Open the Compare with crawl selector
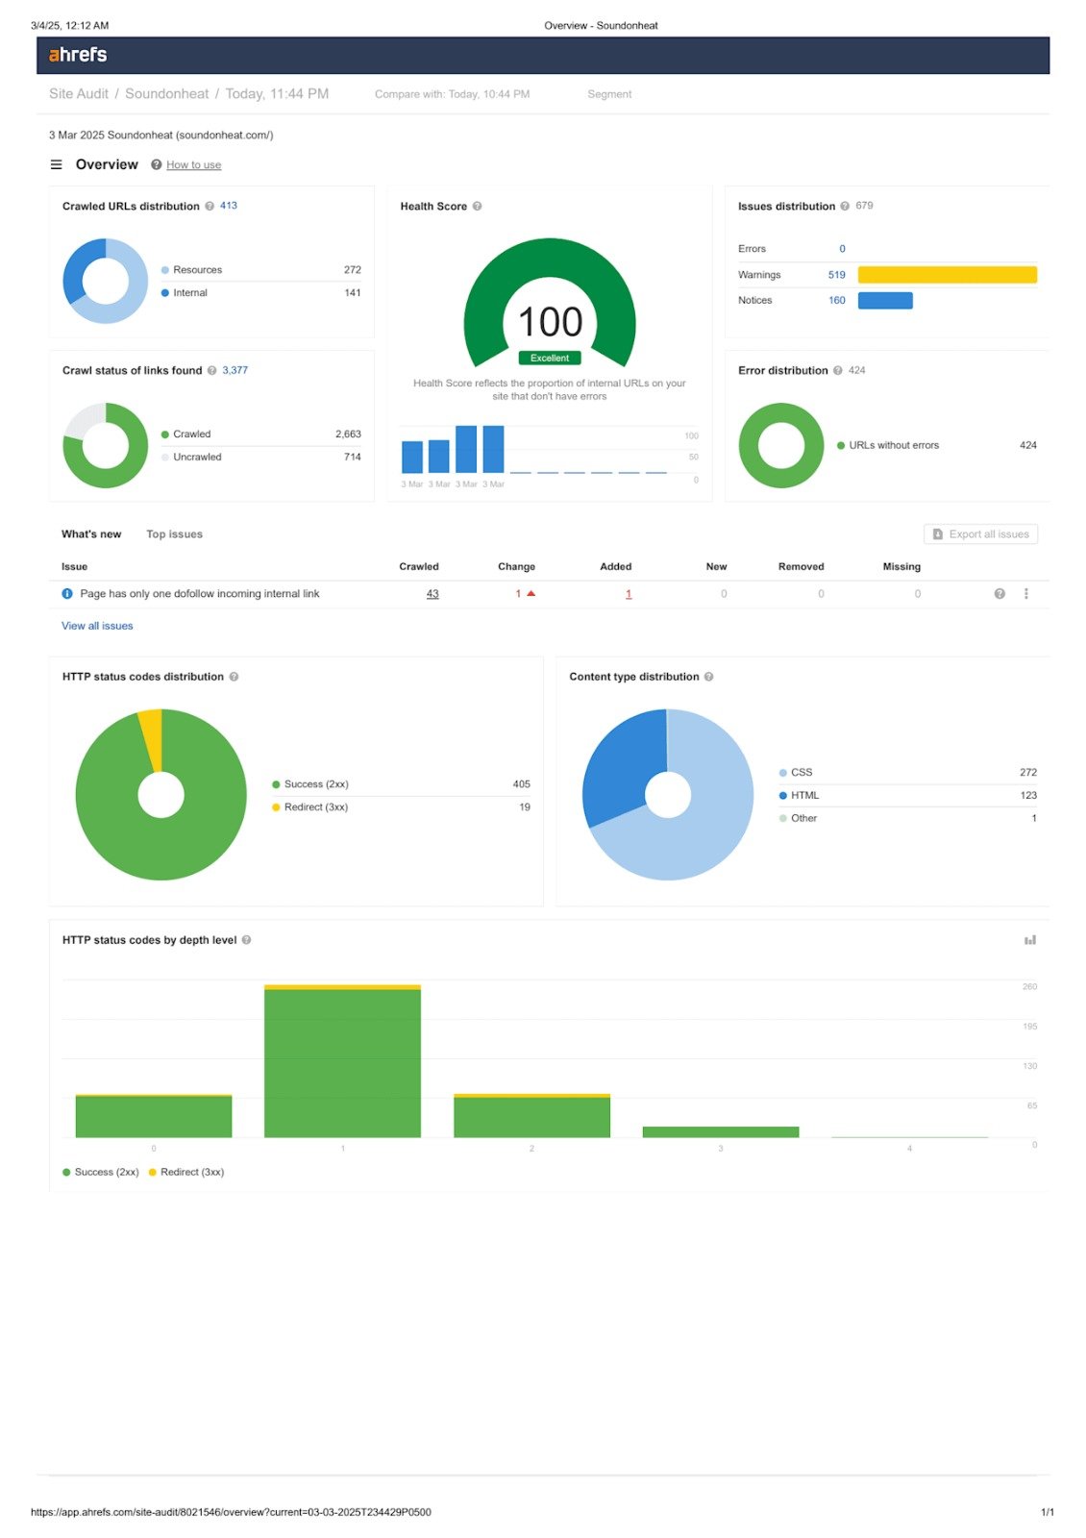 pos(452,94)
